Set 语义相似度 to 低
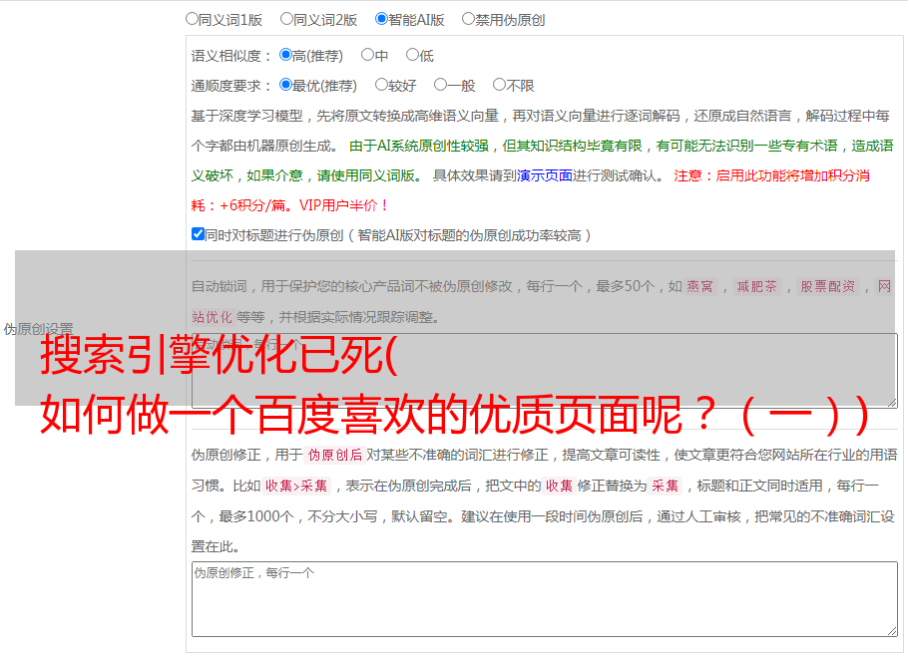 click(412, 55)
